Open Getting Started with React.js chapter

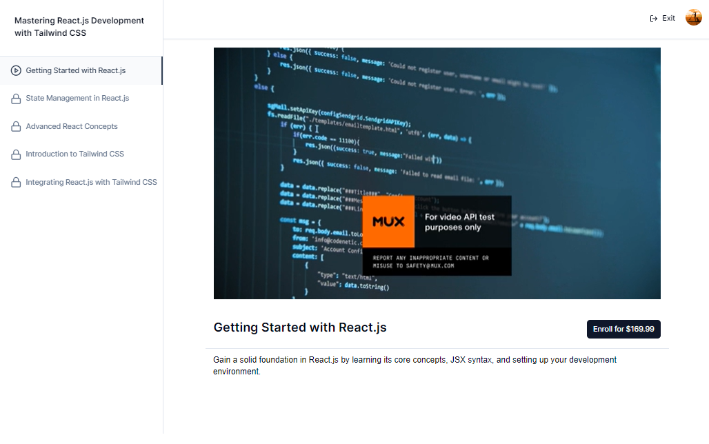point(81,70)
